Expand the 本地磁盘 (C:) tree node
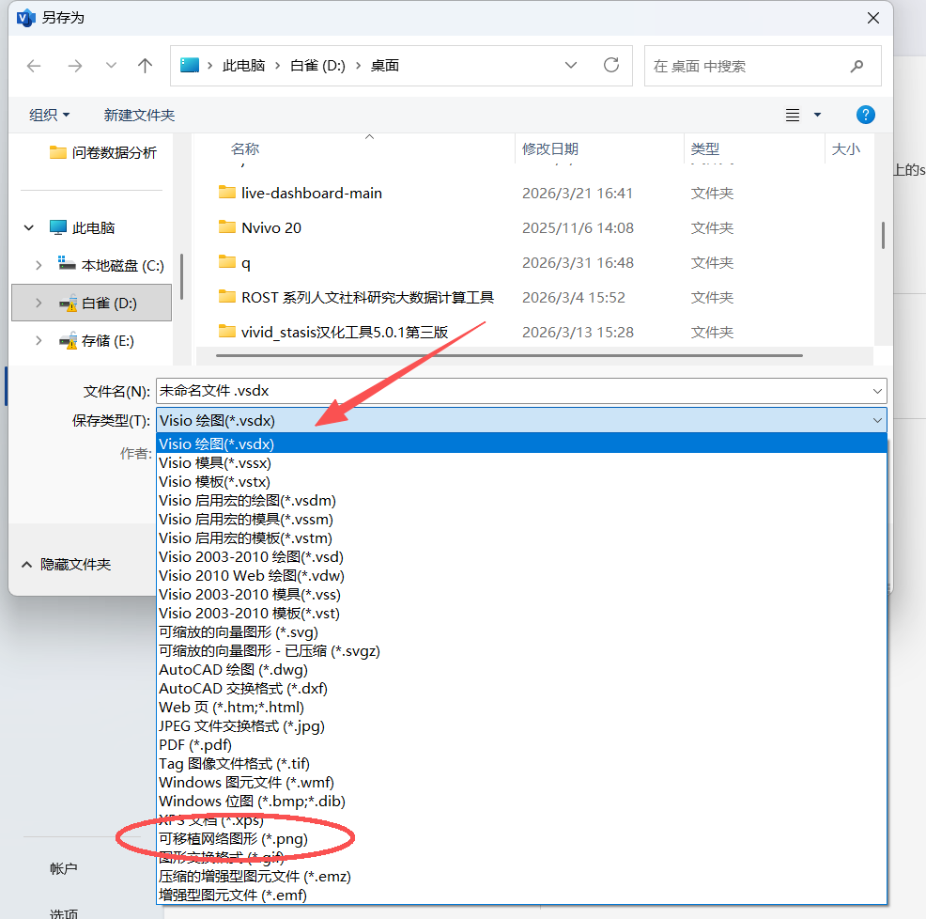Screen dimensions: 926x919 (38, 266)
